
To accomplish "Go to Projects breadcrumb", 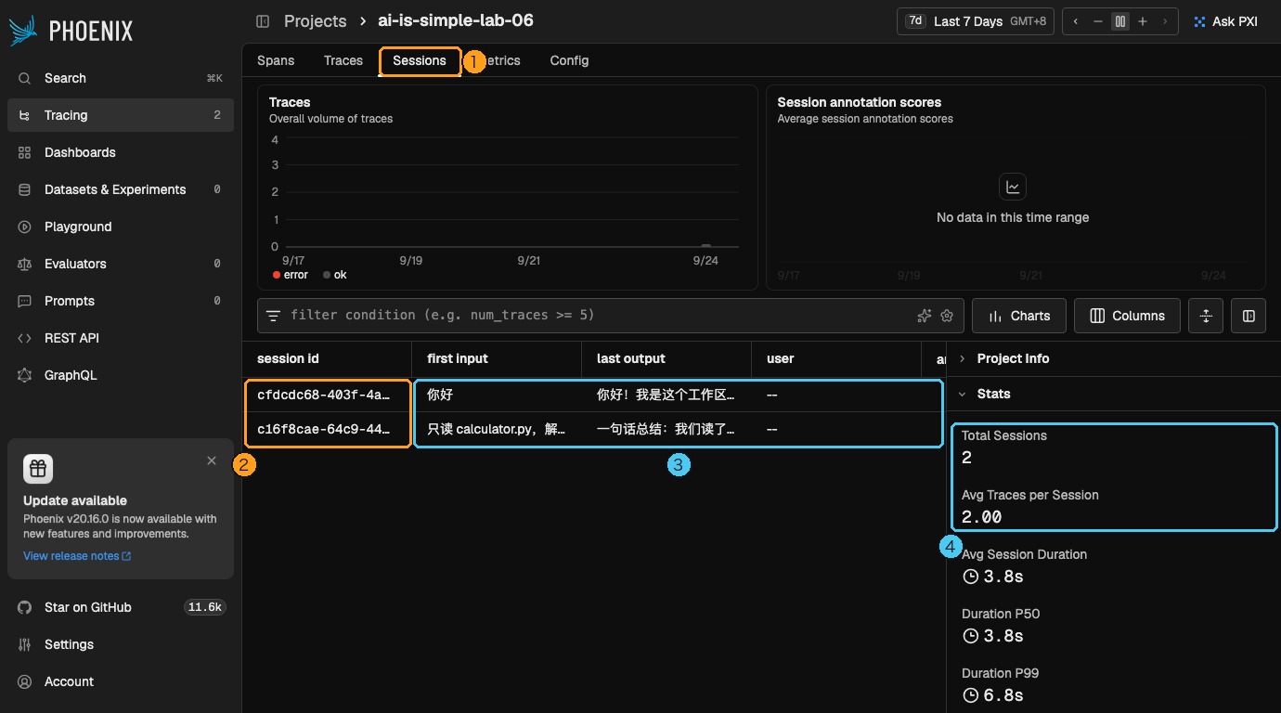I will coord(315,20).
